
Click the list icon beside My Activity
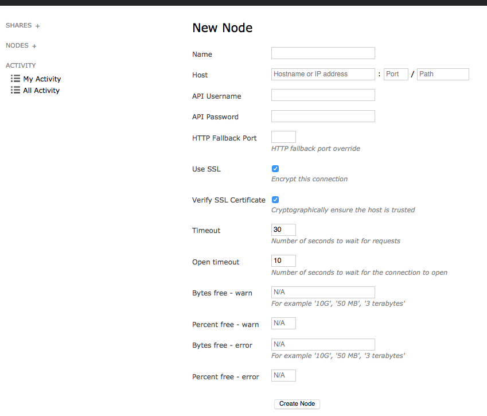click(15, 79)
